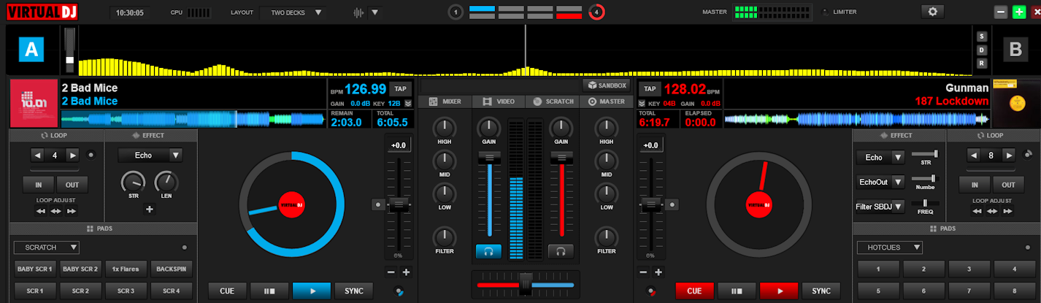
Task: Add an effect slot on left deck
Action: [150, 210]
